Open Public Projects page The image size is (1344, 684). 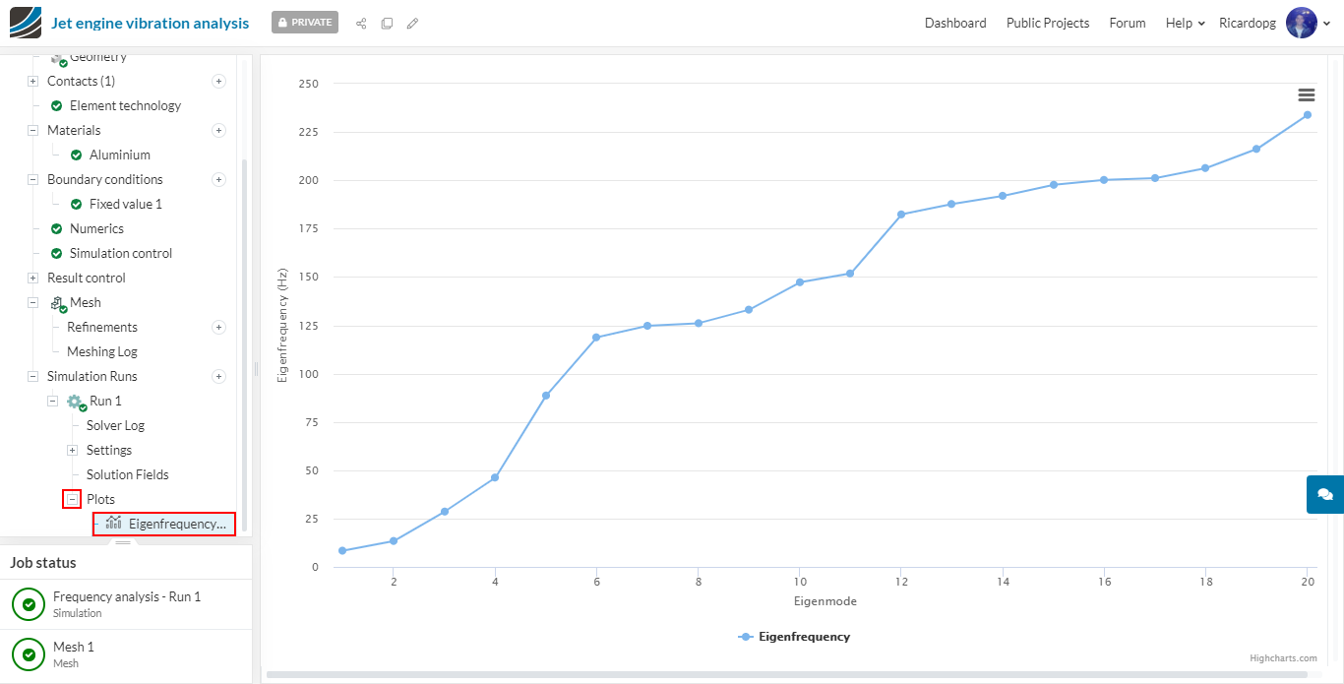pos(1048,23)
